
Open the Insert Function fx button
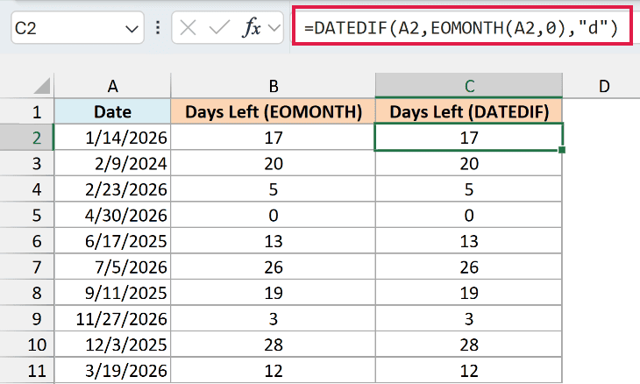252,28
